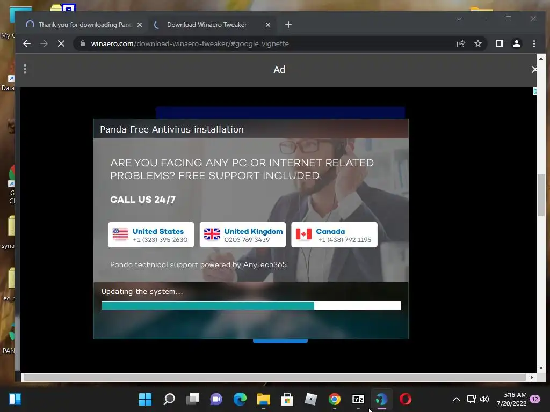
Task: Share this page using share icon
Action: (460, 44)
